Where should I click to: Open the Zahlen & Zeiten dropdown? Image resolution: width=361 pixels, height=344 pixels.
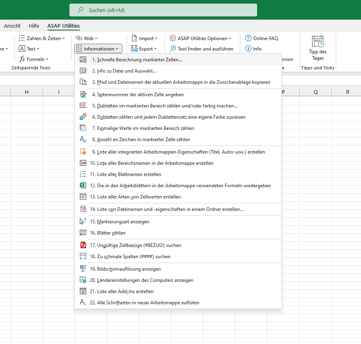pos(42,38)
